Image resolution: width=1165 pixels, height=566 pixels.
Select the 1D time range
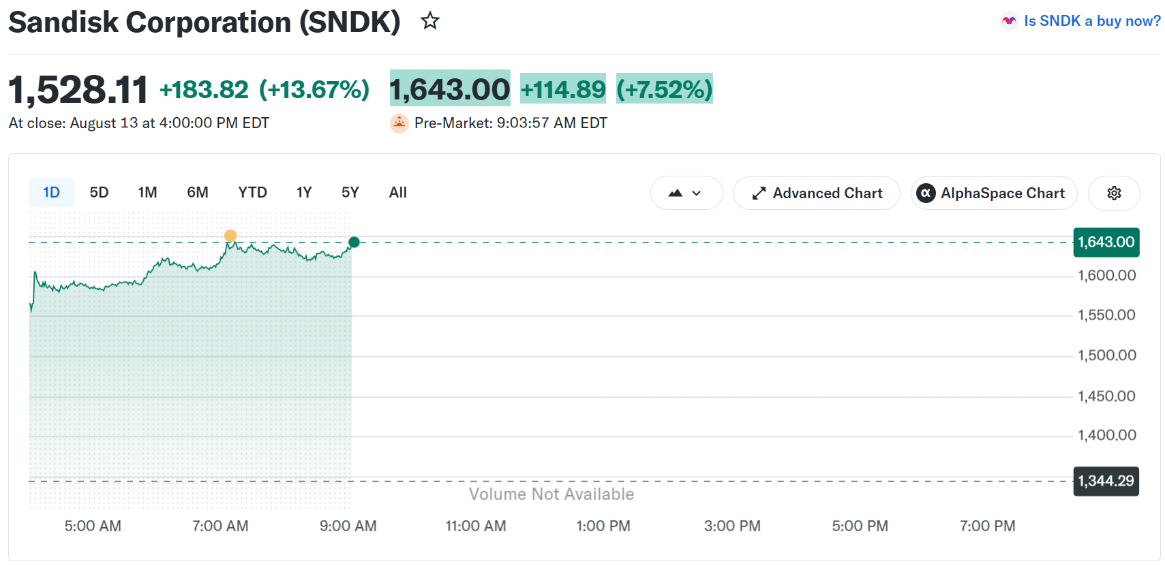pos(51,193)
